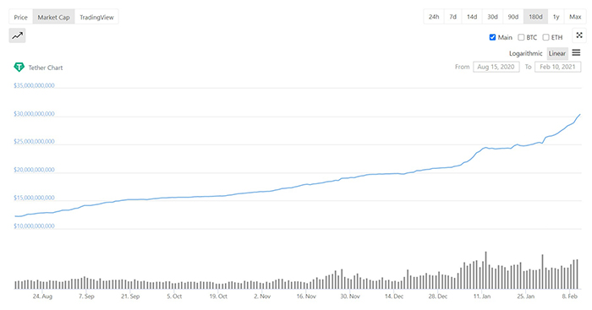
Task: Click the $15,000,000,000 axis label
Action: [x=34, y=198]
